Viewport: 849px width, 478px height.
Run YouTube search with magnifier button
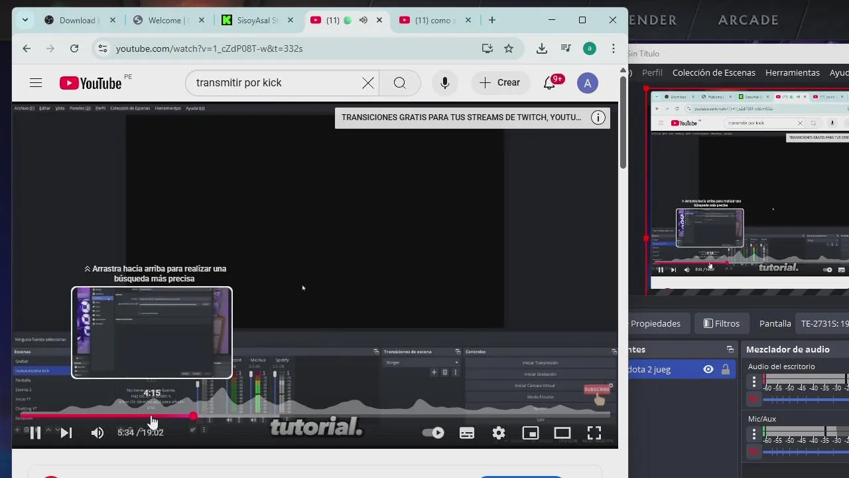click(x=399, y=83)
